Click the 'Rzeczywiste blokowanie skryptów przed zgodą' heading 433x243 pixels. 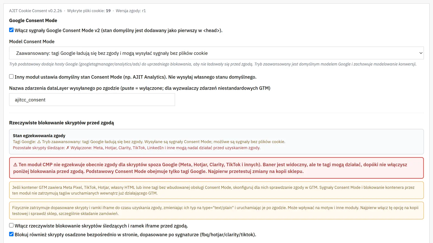pyautogui.click(x=62, y=123)
